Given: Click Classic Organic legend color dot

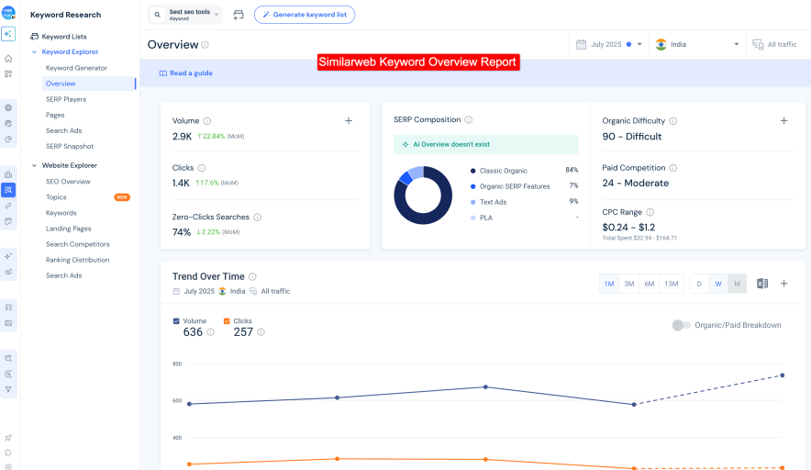Looking at the screenshot, I should click(472, 171).
